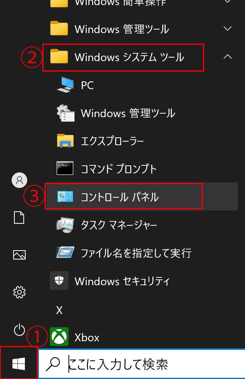Open Pictures from the Start sidebar
Viewport: 245px width, 379px height.
tap(19, 255)
